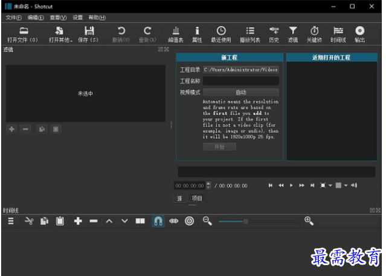Skip to the end of playback
The image size is (386, 276).
(312, 185)
